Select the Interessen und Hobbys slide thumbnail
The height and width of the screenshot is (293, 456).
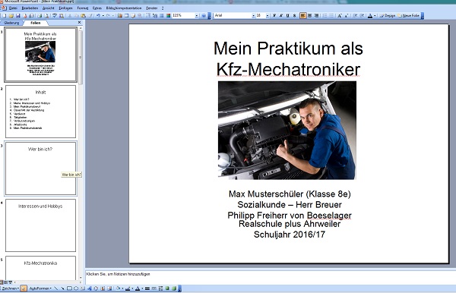pyautogui.click(x=41, y=225)
